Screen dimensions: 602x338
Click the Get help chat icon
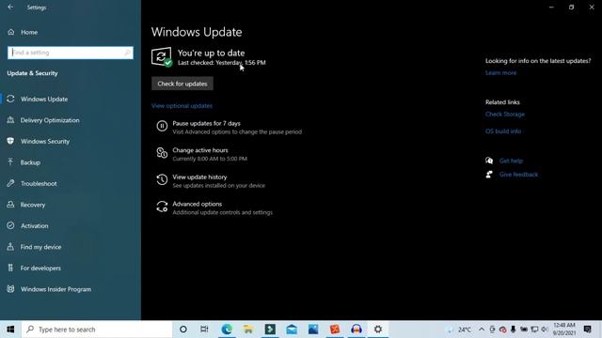[489, 161]
